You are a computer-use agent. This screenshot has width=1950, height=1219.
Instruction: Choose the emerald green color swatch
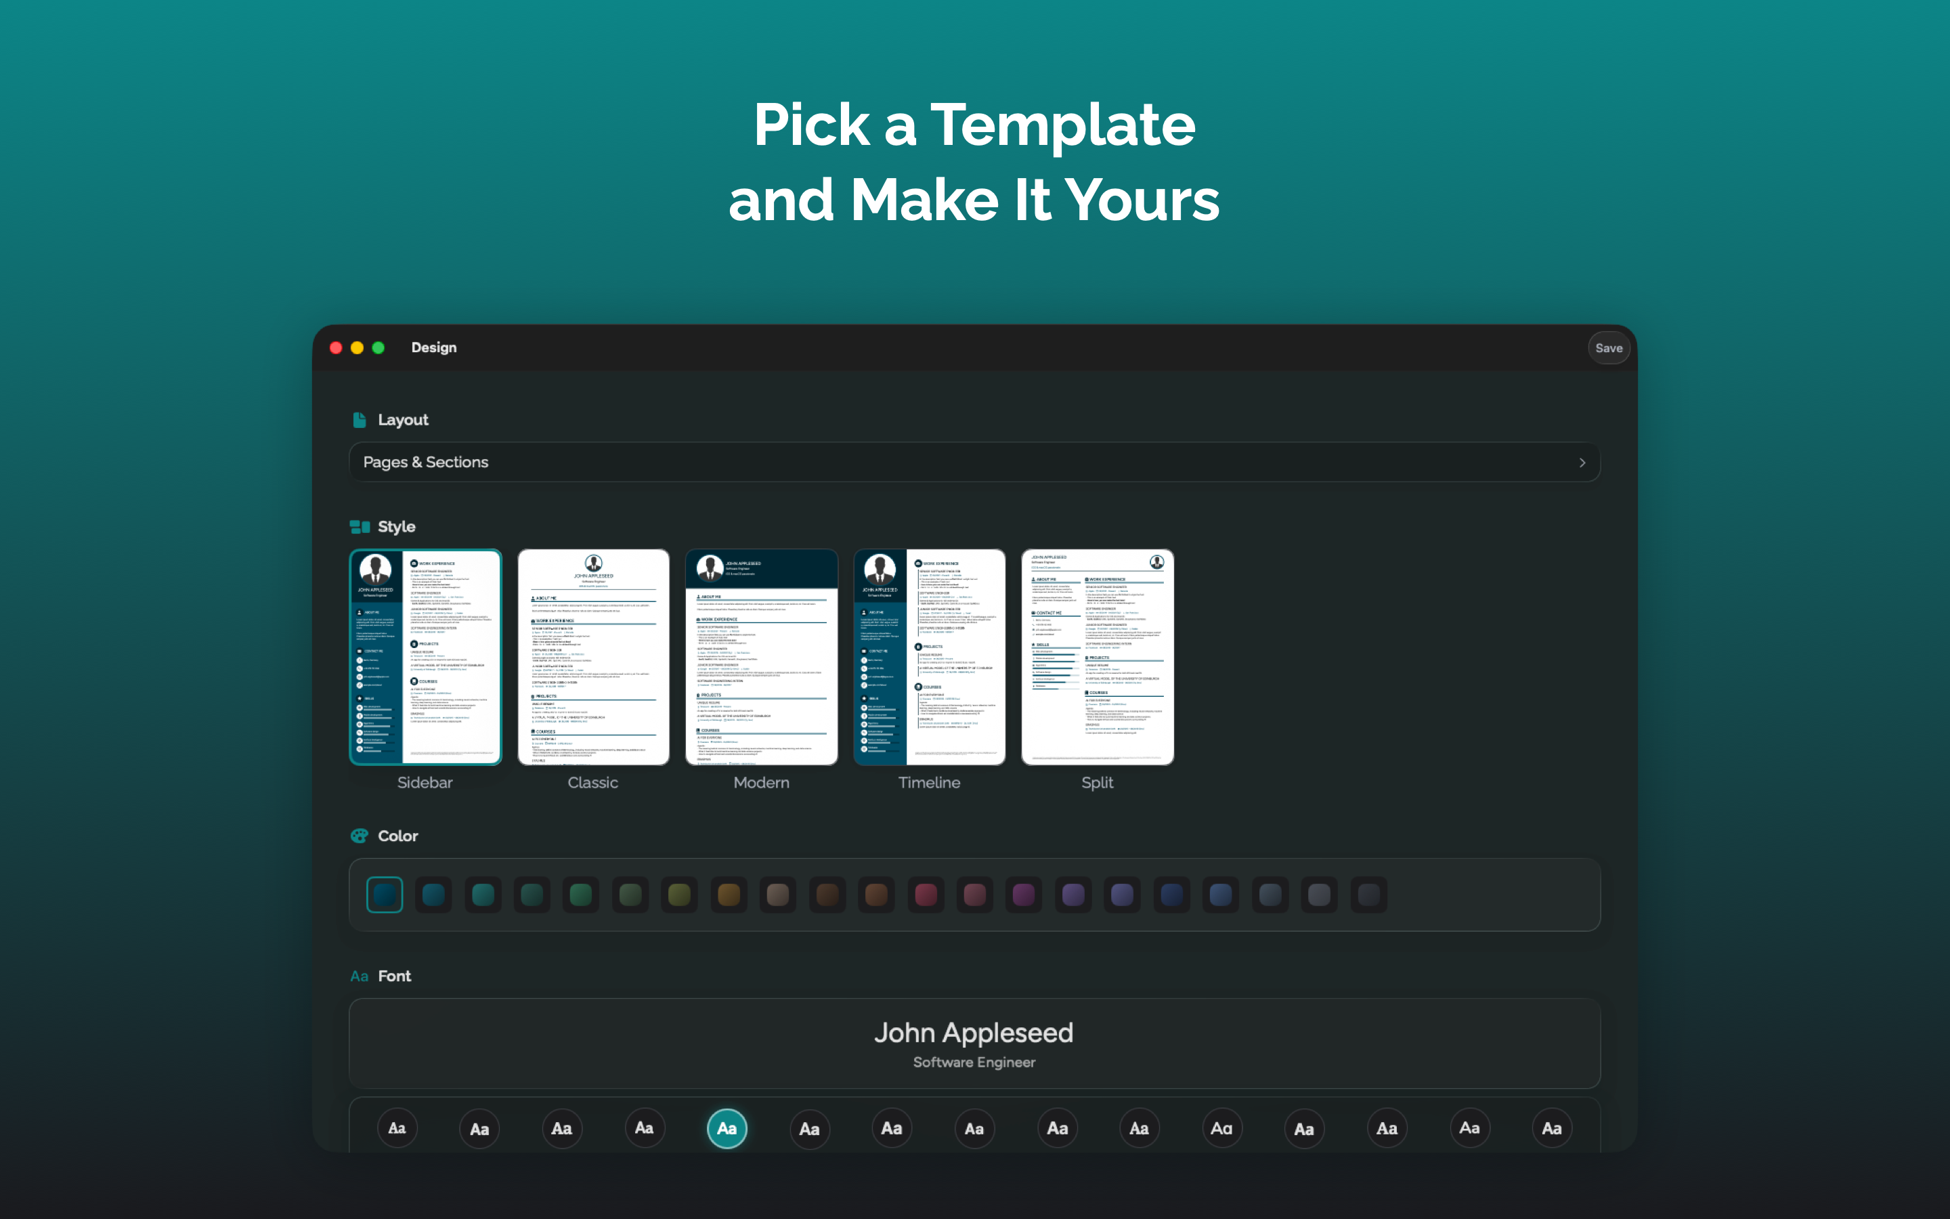click(581, 895)
